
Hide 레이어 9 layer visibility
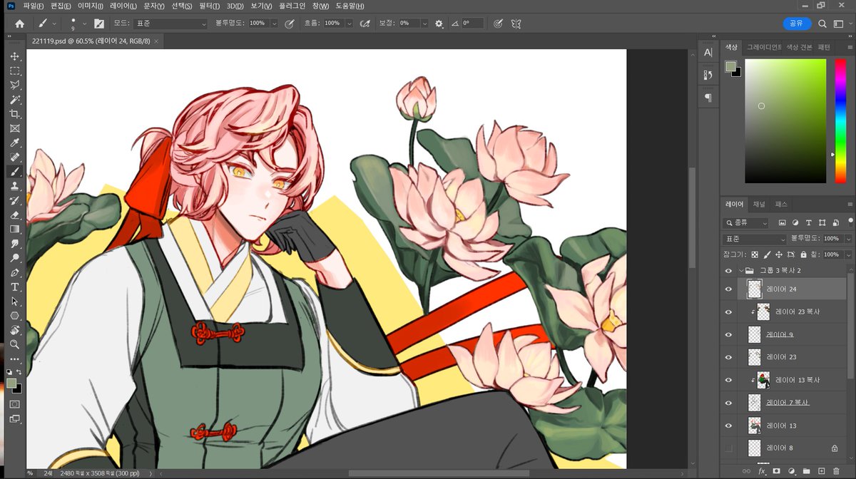click(728, 334)
